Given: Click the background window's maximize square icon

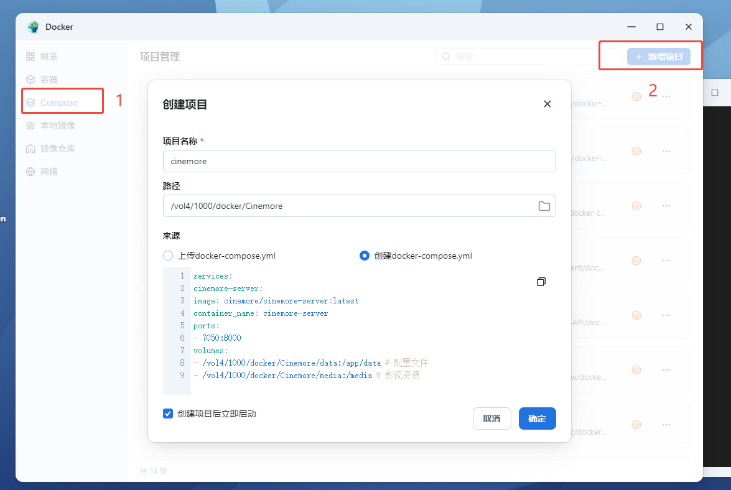Looking at the screenshot, I should click(715, 93).
